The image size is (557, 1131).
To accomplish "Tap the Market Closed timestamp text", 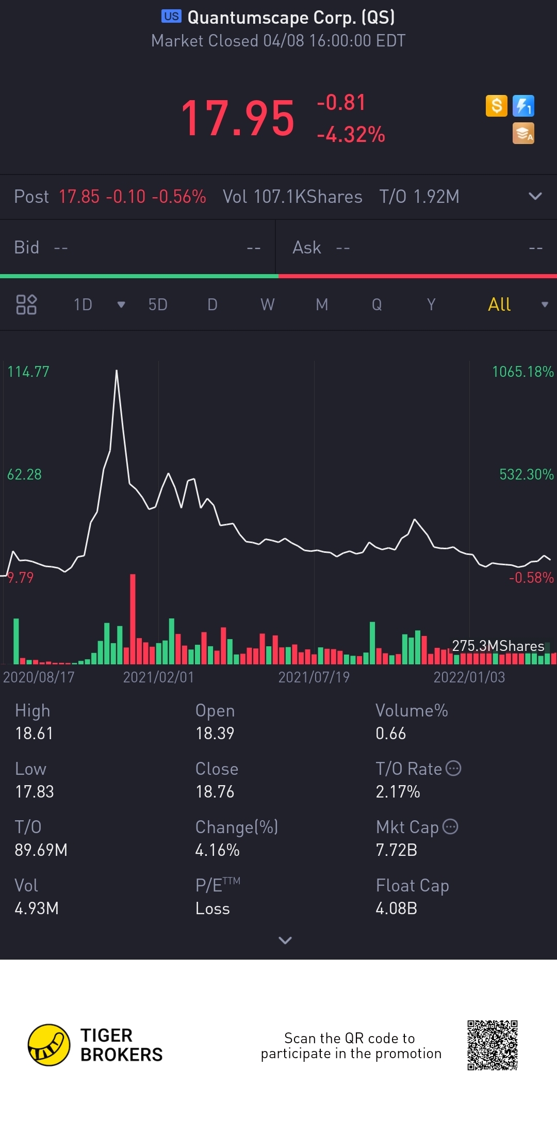I will coord(278,41).
